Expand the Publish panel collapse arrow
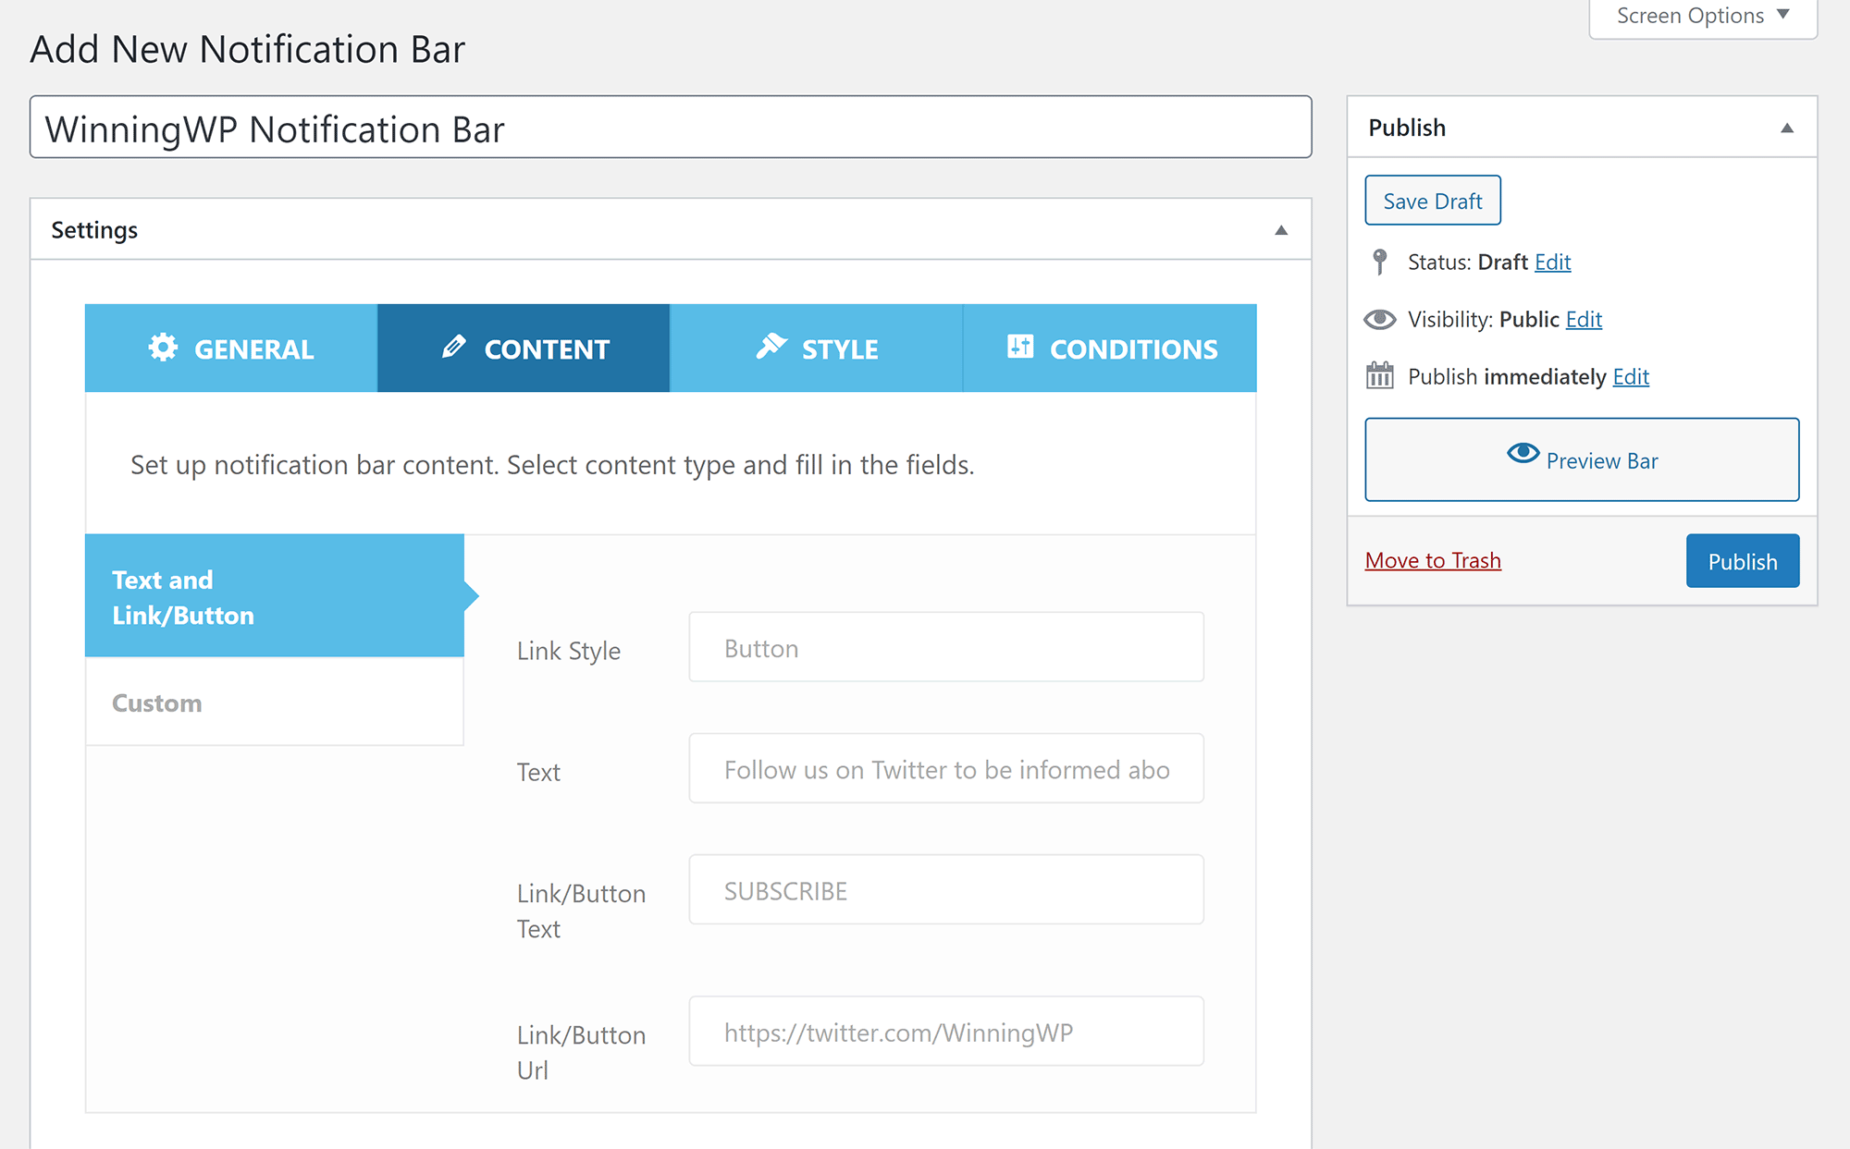 tap(1786, 128)
